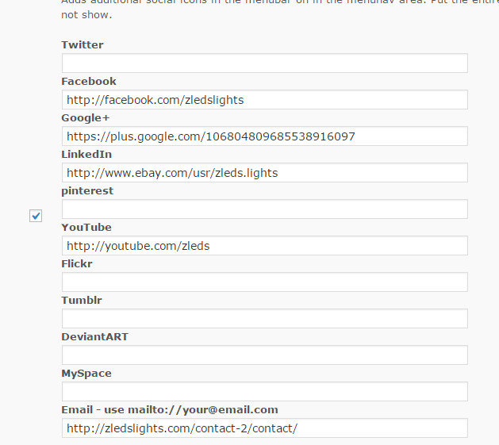Viewport: 499px width, 445px height.
Task: Focus the Facebook URL input field
Action: pos(264,100)
